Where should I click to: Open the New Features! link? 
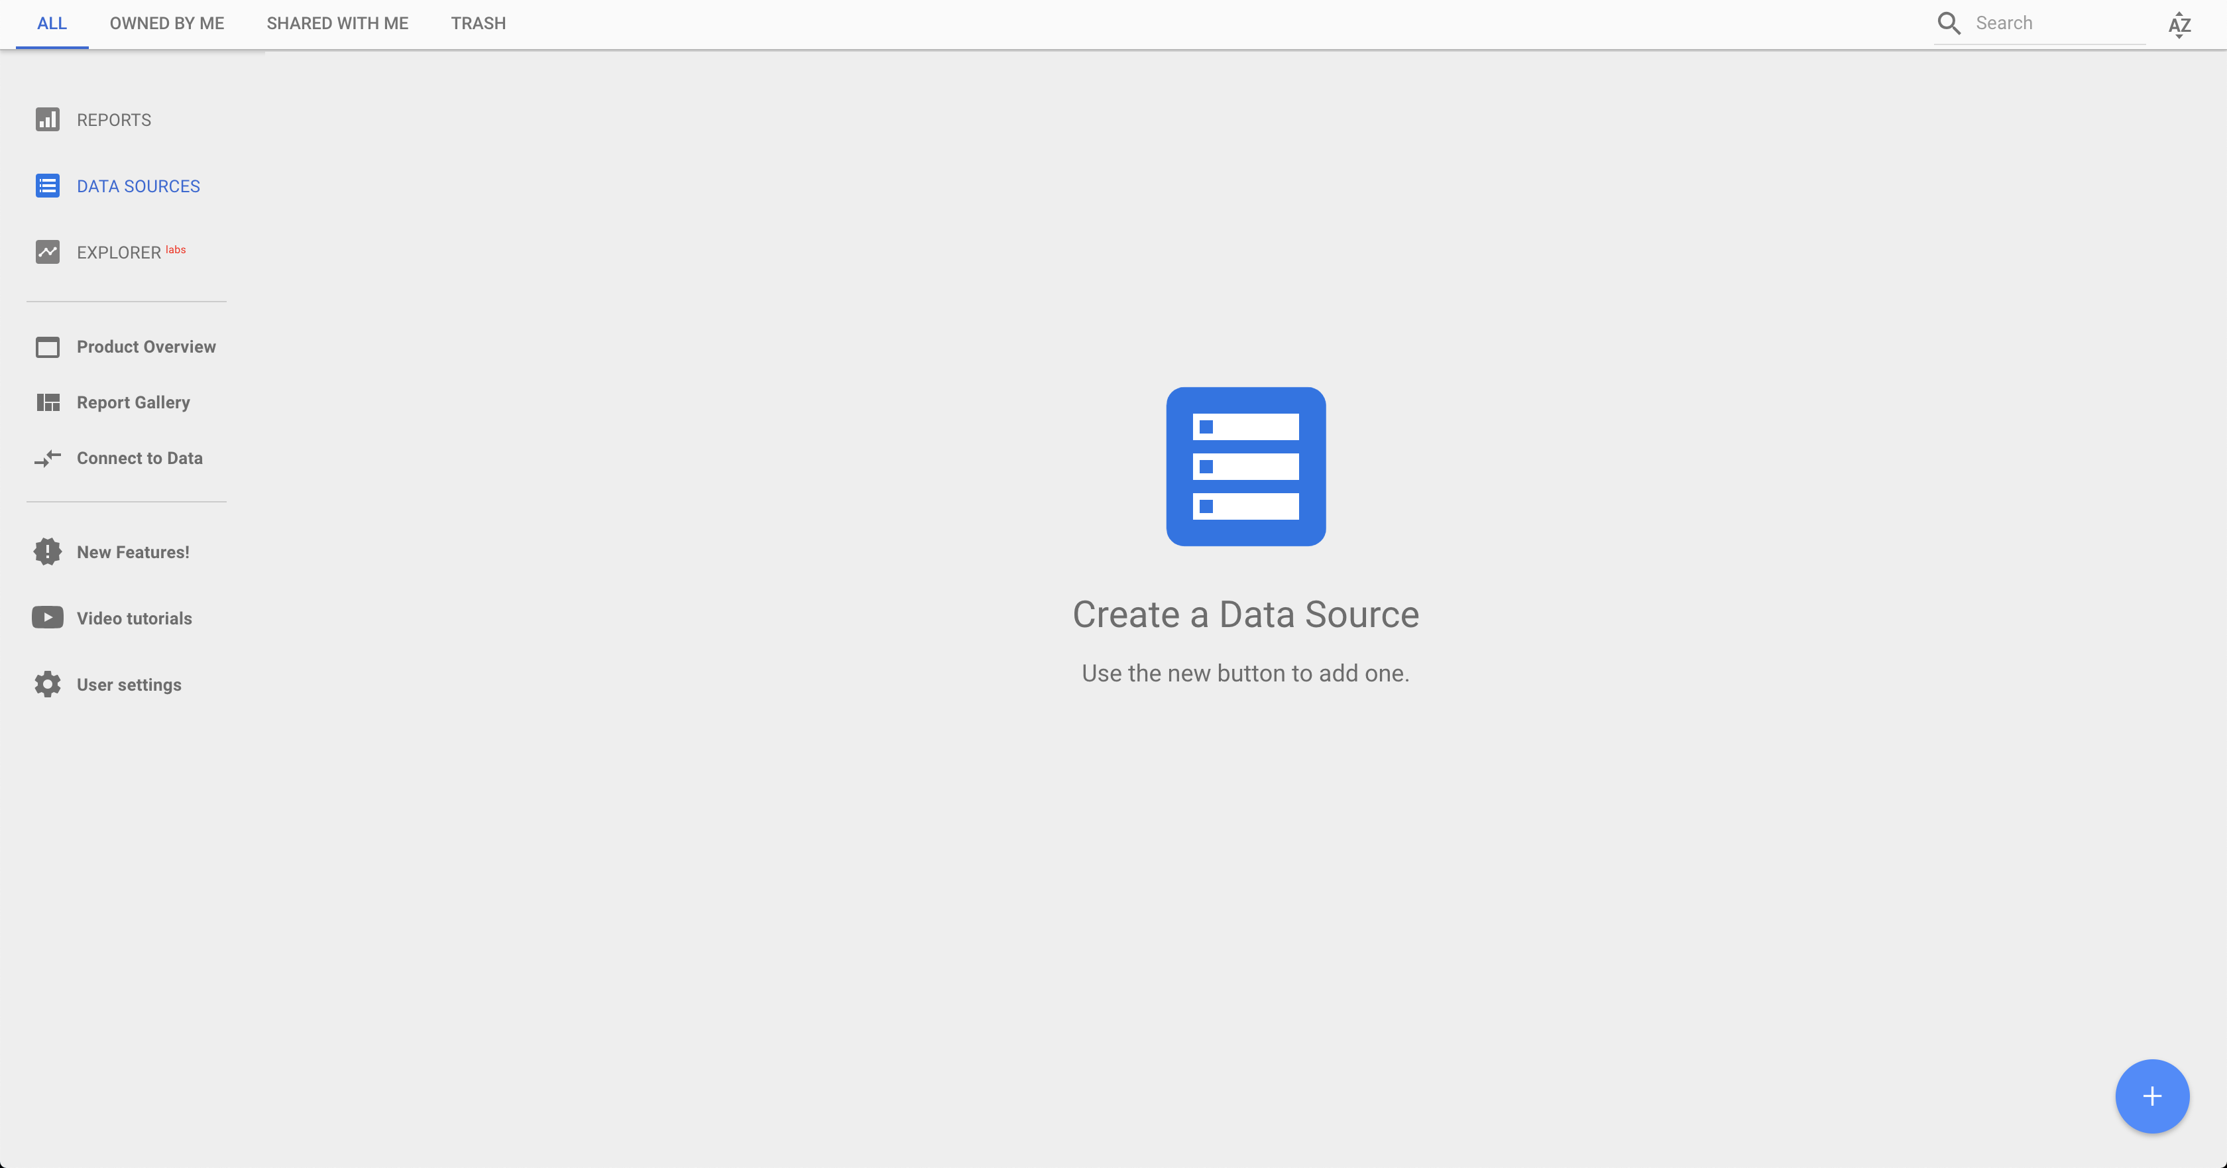[133, 552]
